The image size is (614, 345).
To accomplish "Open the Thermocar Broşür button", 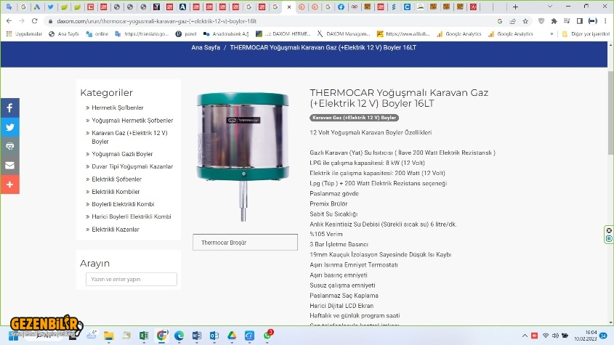I will [x=245, y=243].
